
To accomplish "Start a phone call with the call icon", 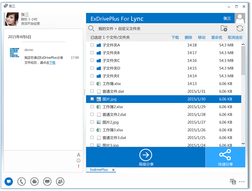I will [22, 182].
